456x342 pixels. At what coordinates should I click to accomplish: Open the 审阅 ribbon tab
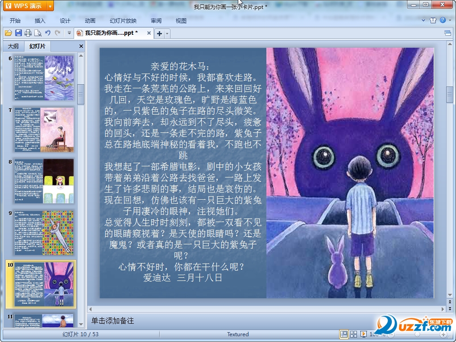point(156,21)
